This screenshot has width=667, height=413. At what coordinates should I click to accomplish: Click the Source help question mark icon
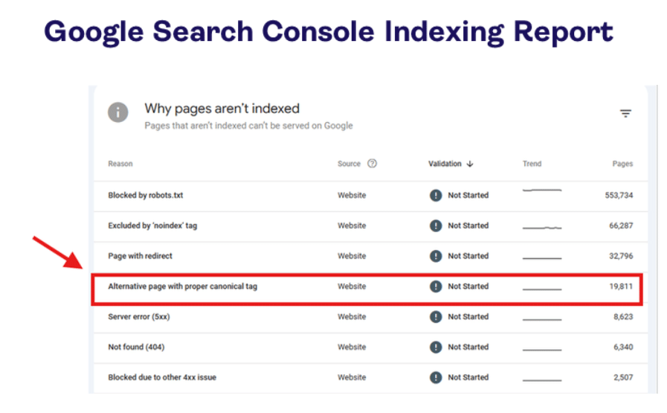coord(373,164)
